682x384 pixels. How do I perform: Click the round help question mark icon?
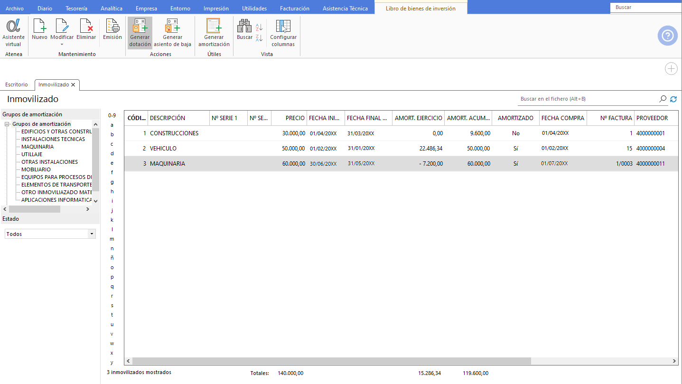[667, 36]
